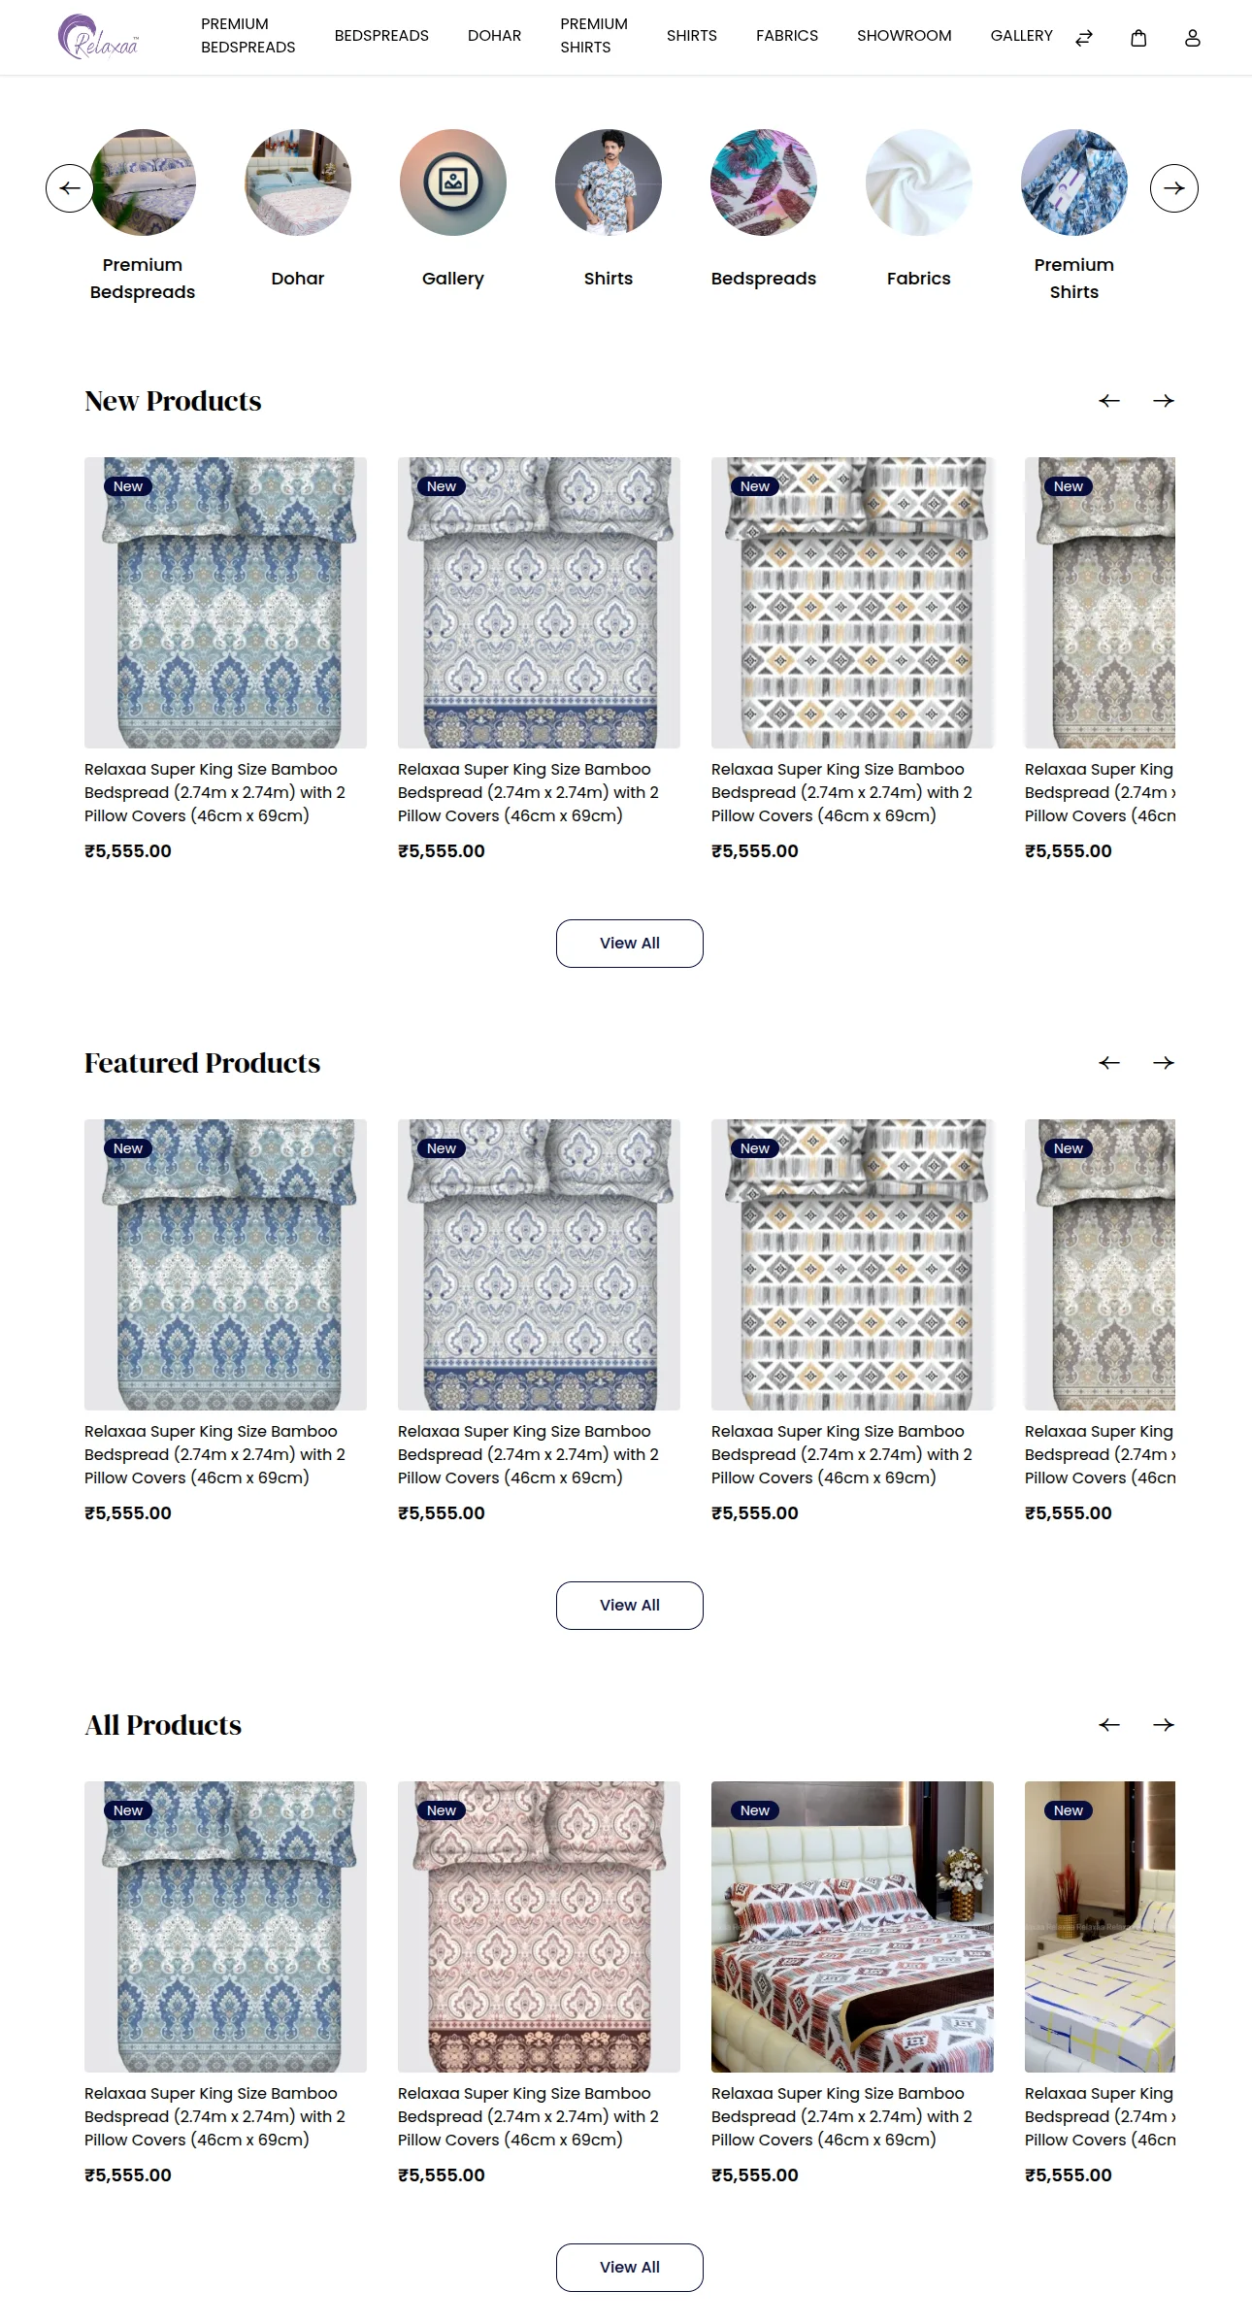1252x2324 pixels.
Task: Click View All under Featured Products
Action: pyautogui.click(x=630, y=1606)
